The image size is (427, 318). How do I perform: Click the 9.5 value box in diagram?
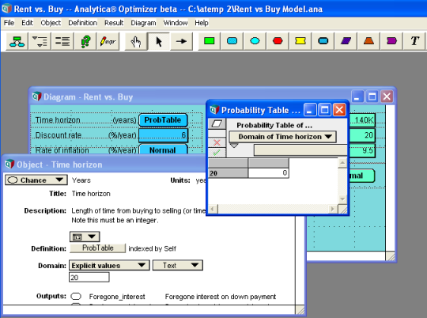pyautogui.click(x=362, y=150)
